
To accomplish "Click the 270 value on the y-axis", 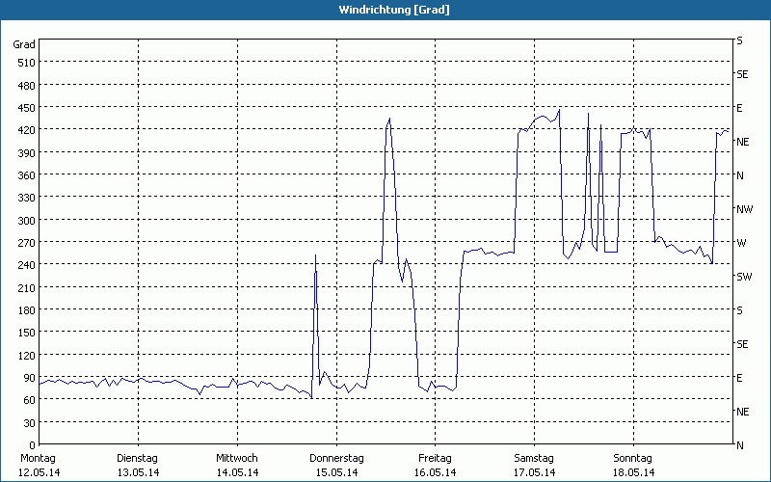I will tap(24, 243).
